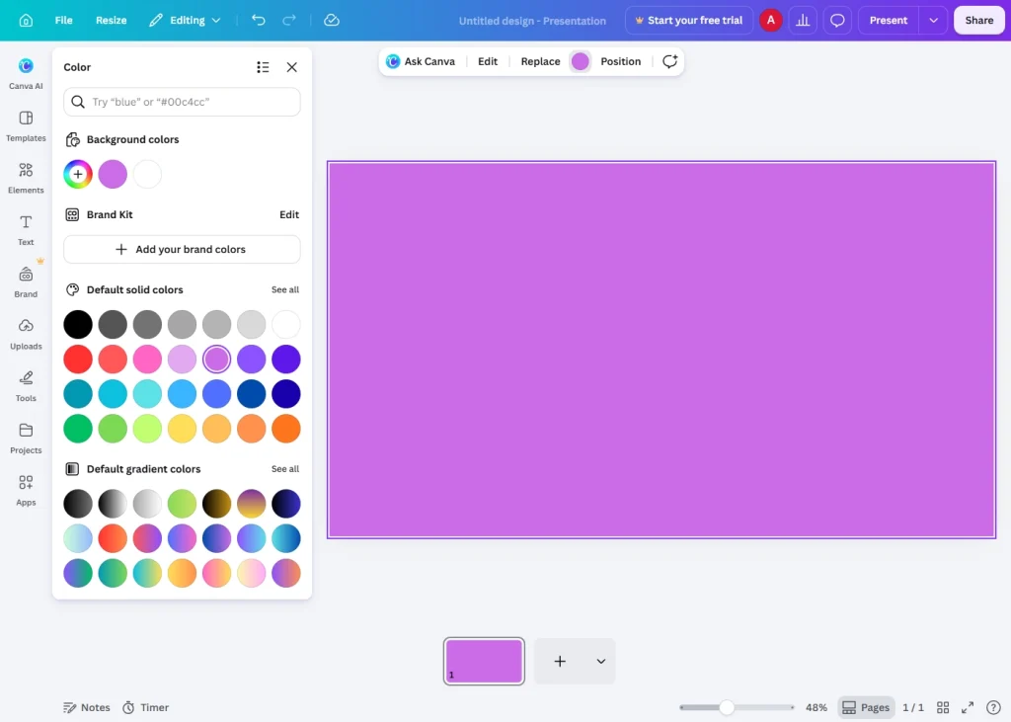
Task: Expand the Present options arrow
Action: point(933,20)
